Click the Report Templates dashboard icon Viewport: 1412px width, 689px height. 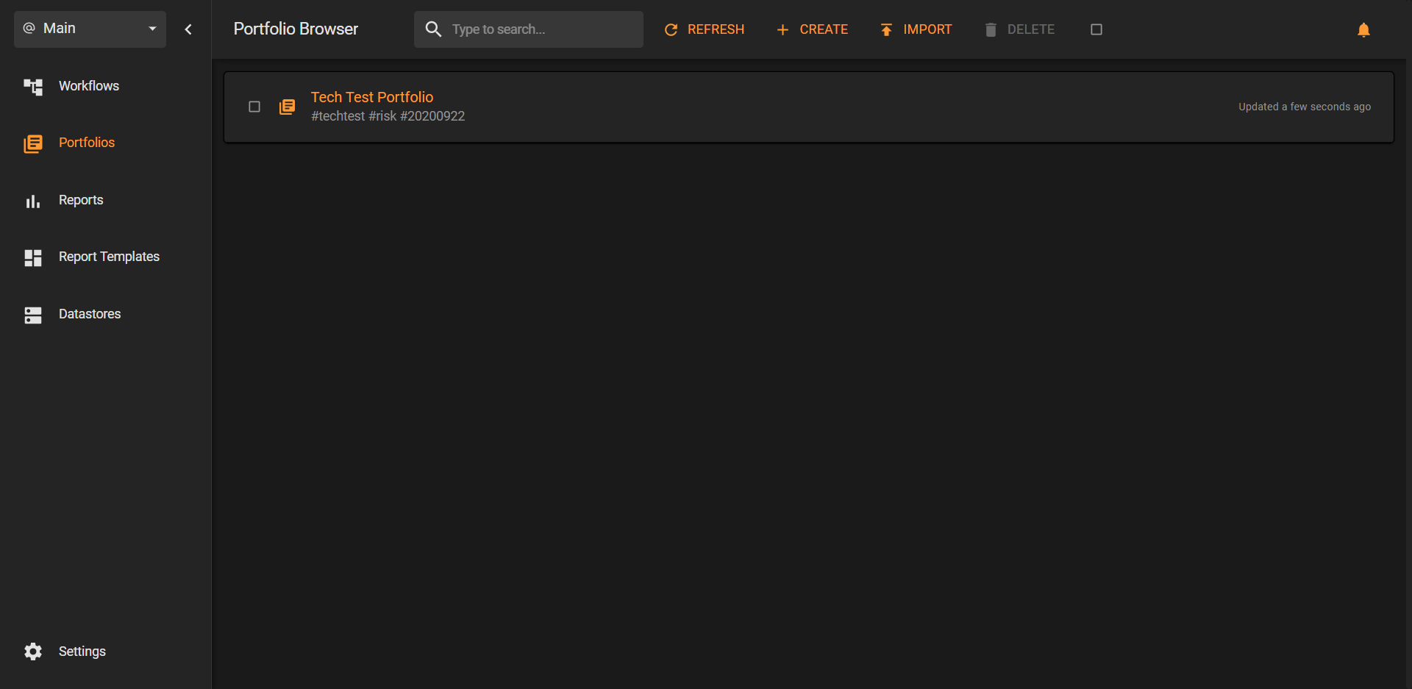point(33,257)
